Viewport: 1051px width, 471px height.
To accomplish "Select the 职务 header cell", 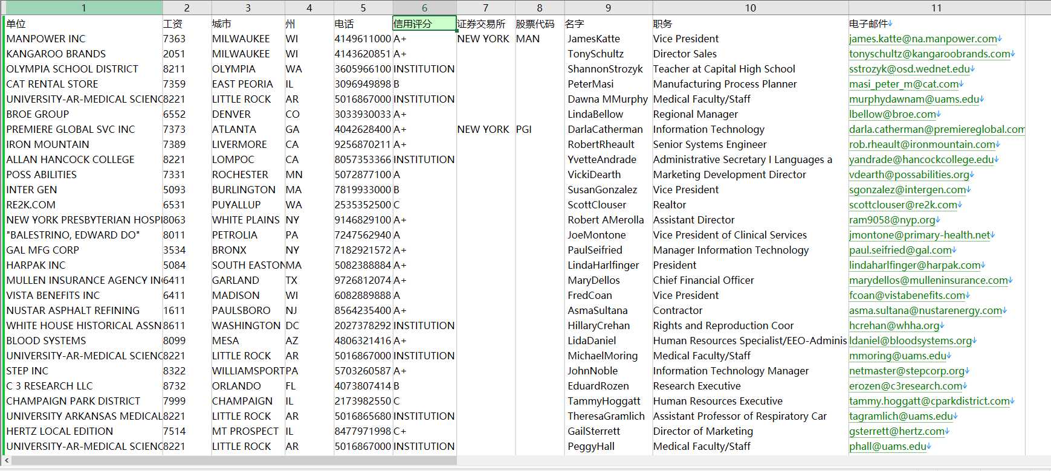I will click(x=750, y=24).
